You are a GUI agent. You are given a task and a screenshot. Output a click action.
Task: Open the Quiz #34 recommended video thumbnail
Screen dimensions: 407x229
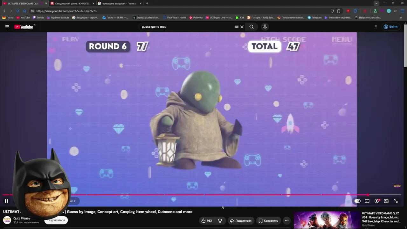tap(327, 220)
